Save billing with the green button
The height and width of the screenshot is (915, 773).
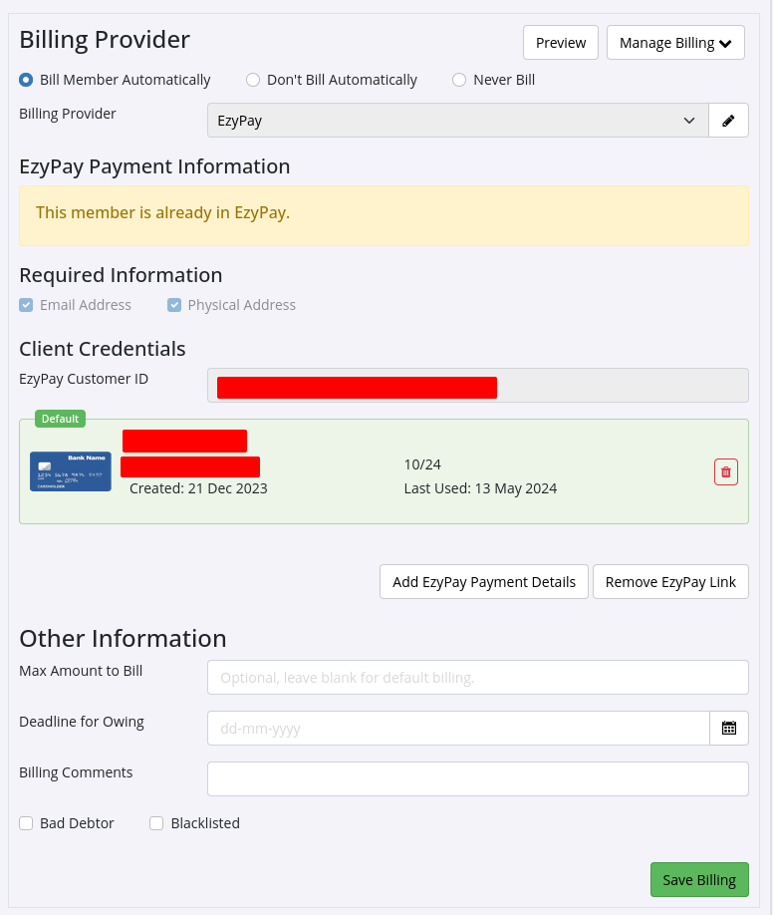[698, 880]
